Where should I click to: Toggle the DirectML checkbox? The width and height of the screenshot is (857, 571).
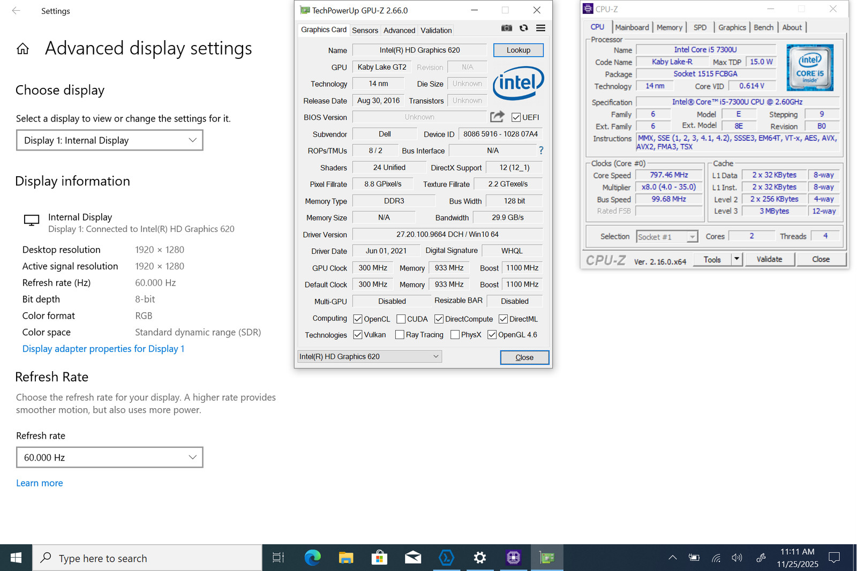[503, 319]
